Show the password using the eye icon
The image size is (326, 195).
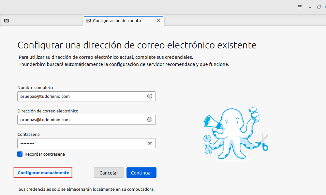coord(150,143)
